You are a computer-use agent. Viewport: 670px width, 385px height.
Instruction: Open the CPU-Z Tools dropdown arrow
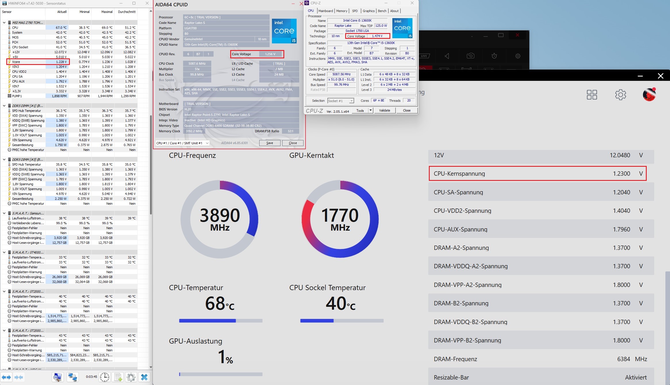coord(370,110)
